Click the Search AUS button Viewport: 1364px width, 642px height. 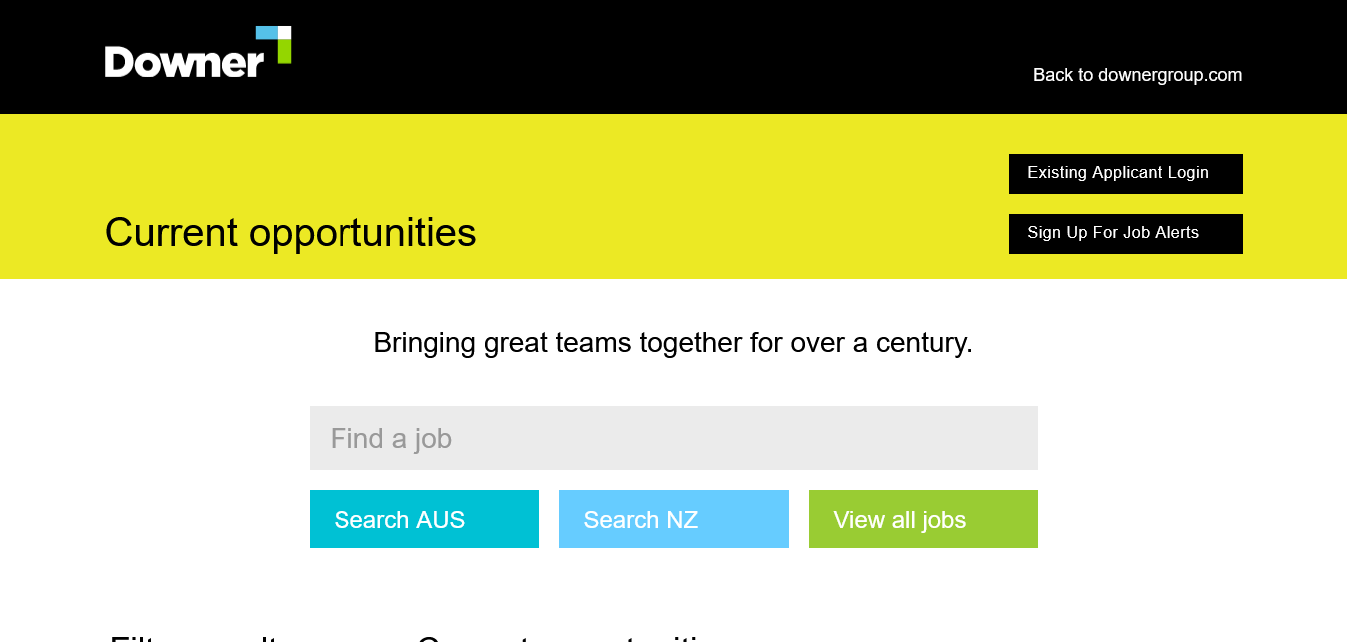423,519
